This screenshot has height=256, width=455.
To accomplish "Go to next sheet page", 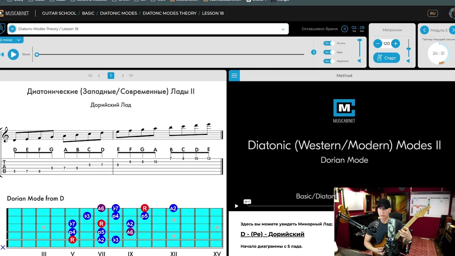I will click(x=123, y=75).
